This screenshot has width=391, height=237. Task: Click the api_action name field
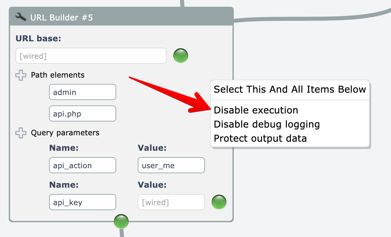tap(82, 165)
